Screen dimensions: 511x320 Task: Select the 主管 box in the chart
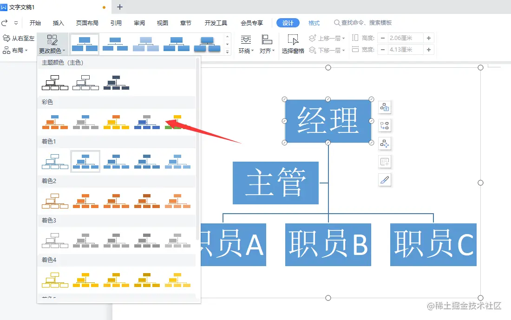pos(275,183)
